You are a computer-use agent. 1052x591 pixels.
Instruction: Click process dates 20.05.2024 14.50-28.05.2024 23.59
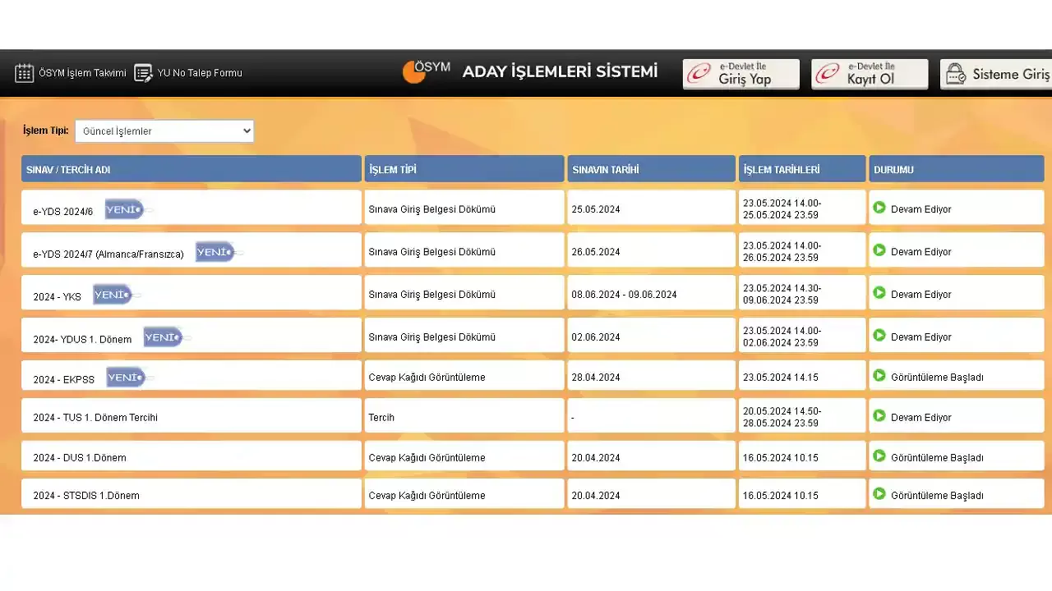(x=782, y=418)
